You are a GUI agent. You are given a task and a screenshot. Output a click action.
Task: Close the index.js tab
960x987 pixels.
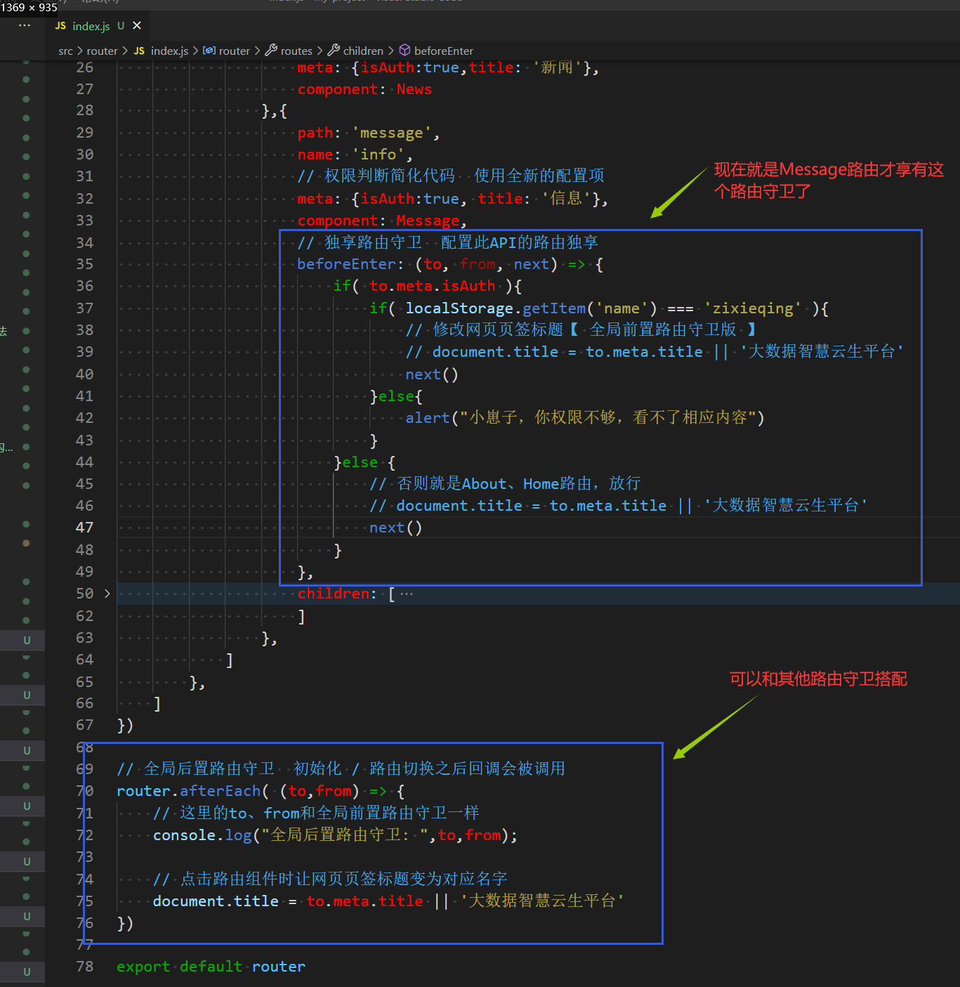[137, 25]
